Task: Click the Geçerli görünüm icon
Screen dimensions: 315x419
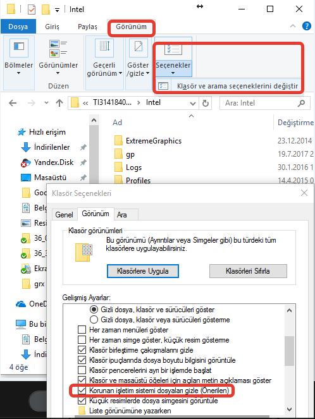Action: point(104,47)
